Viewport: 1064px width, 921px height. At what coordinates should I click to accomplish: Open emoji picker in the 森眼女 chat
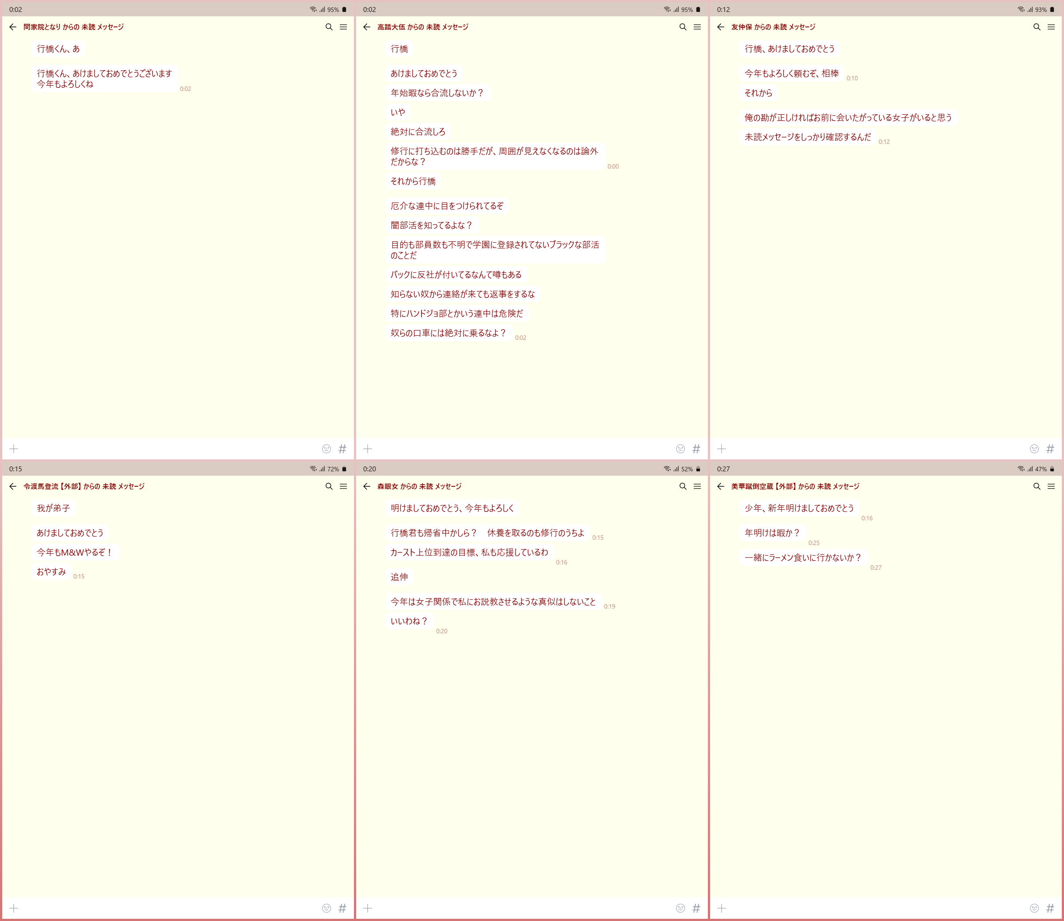pos(680,908)
